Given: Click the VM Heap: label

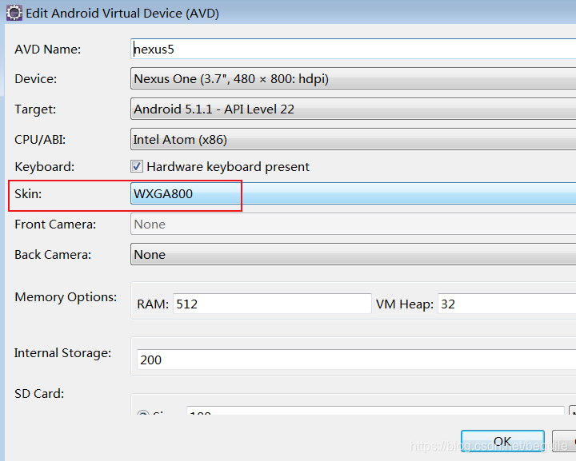Looking at the screenshot, I should click(405, 304).
